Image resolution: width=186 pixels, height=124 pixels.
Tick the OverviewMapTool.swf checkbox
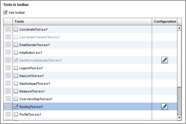point(16,99)
